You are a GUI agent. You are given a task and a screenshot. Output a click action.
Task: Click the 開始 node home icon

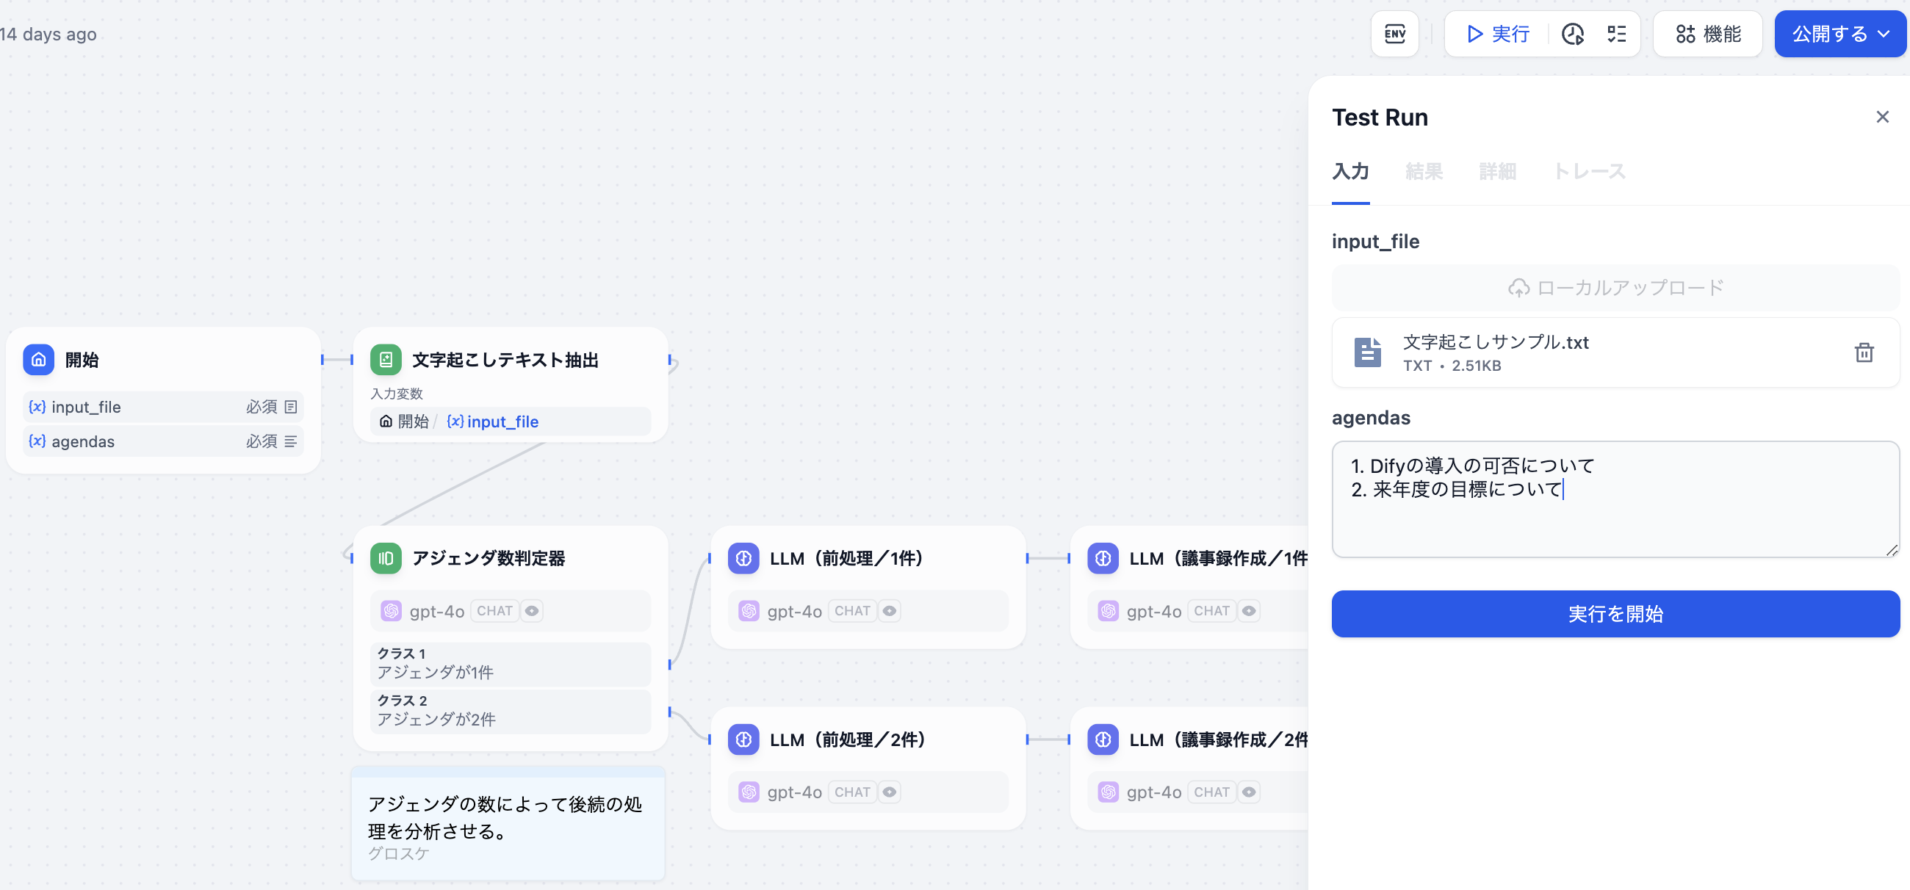click(38, 360)
